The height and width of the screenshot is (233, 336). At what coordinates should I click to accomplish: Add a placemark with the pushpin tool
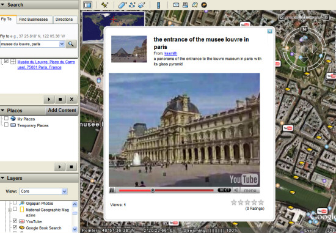pyautogui.click(x=104, y=5)
